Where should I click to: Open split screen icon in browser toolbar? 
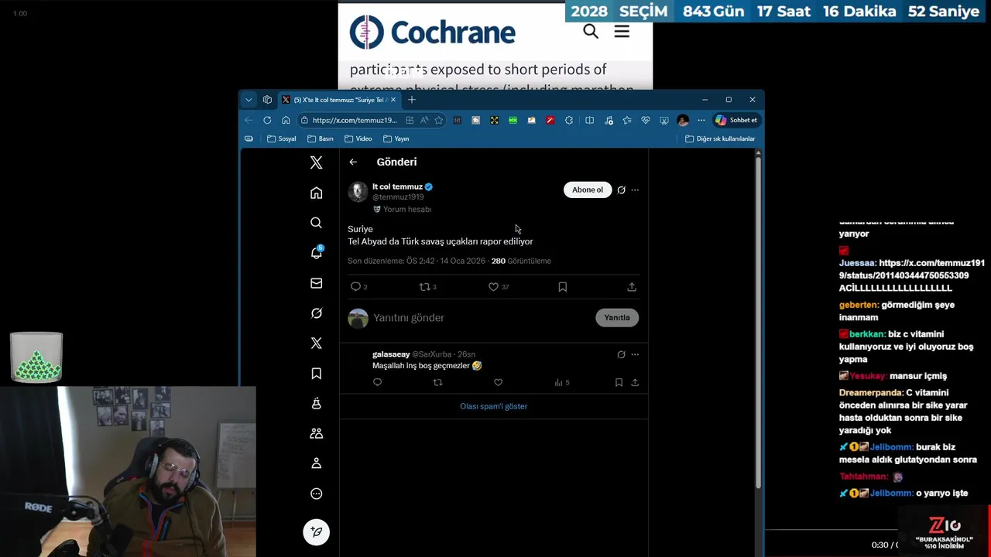[x=589, y=120]
